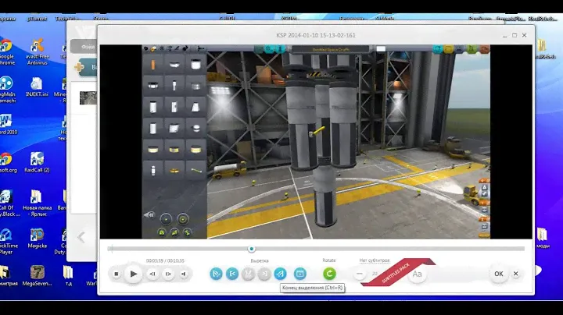The image size is (563, 315).
Task: Click the left arrow in the background window
Action: 81,237
